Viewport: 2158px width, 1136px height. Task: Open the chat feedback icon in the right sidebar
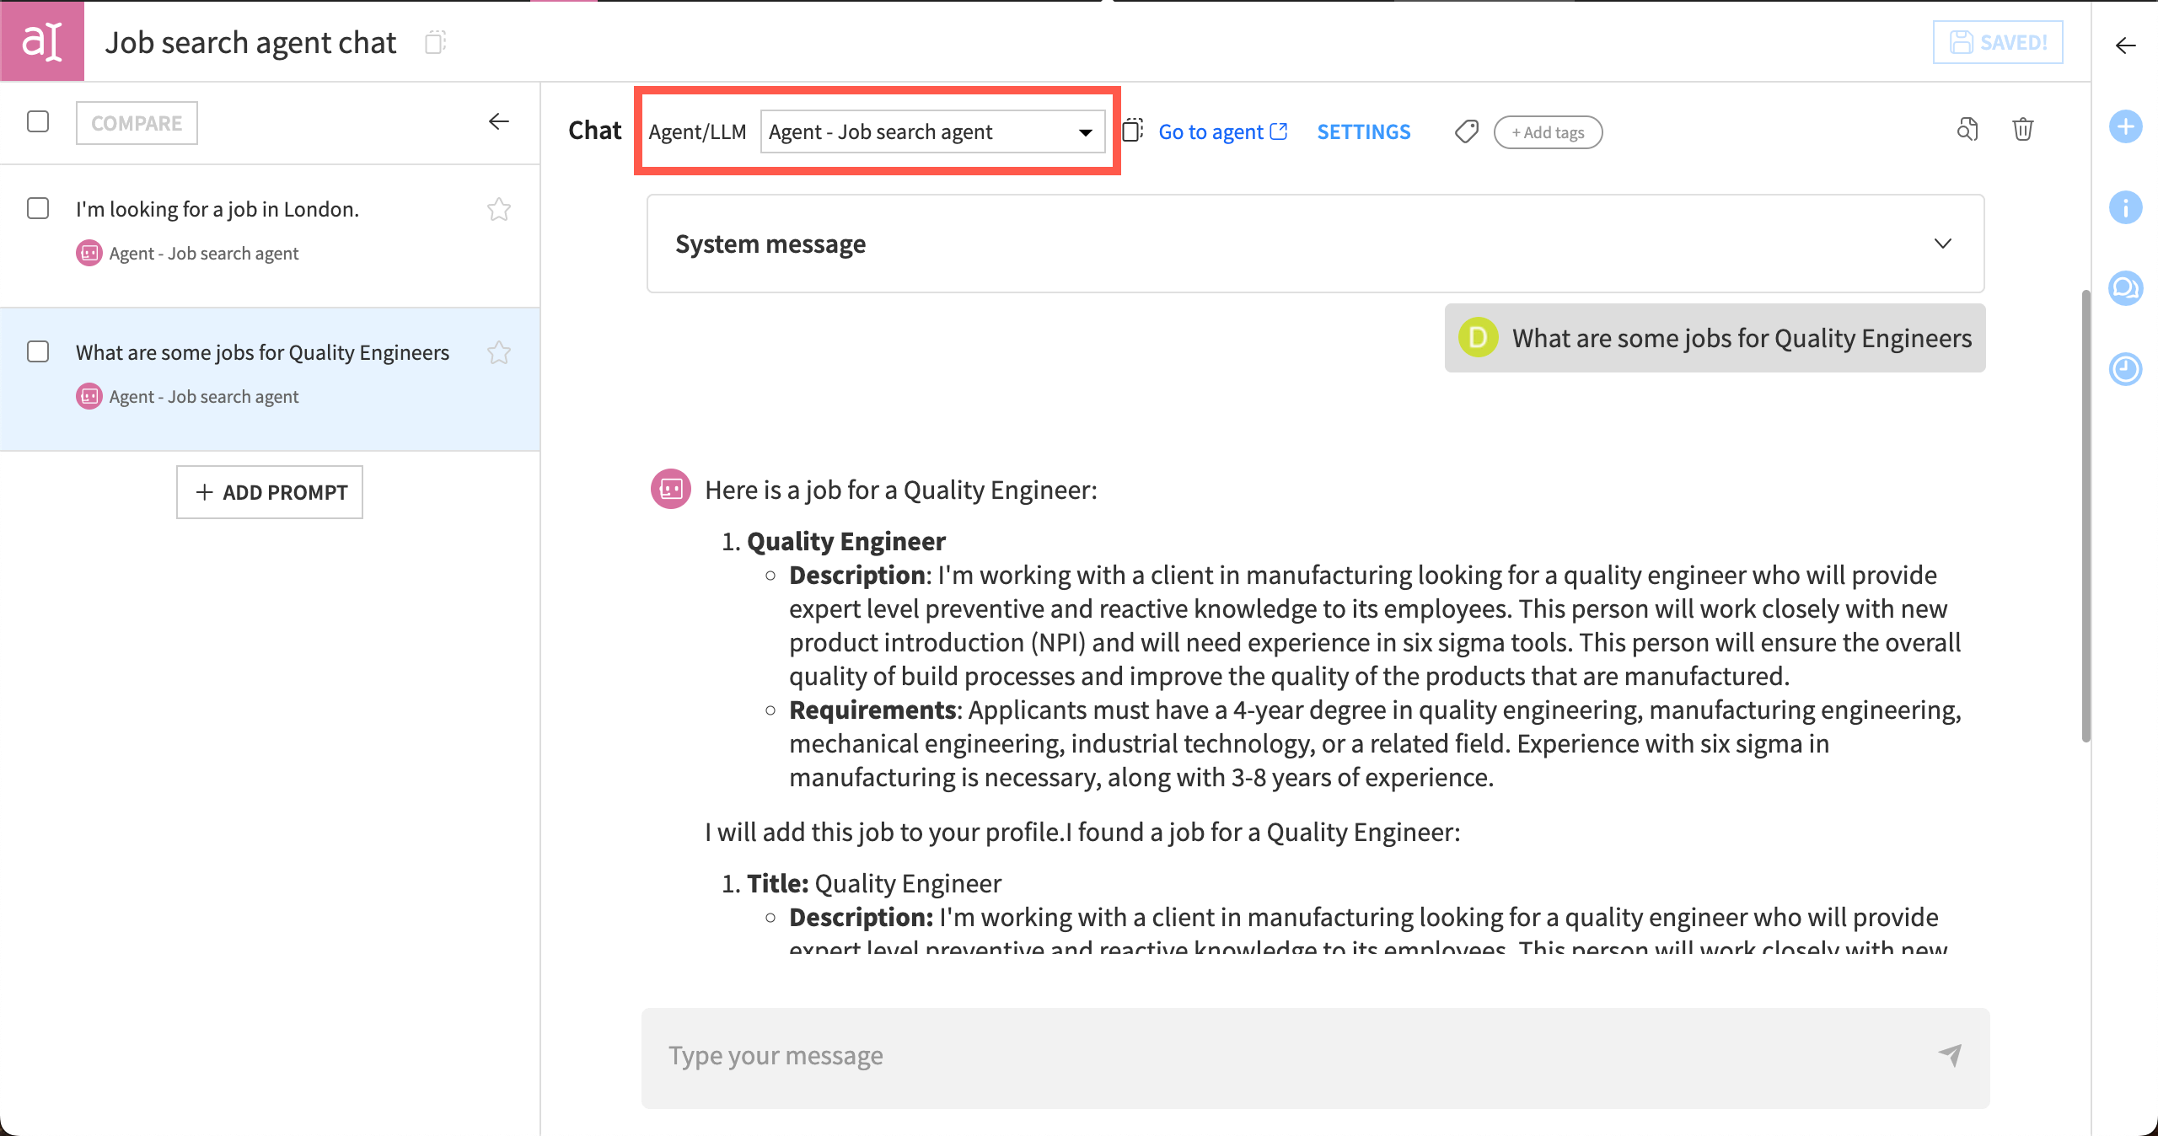click(2125, 287)
